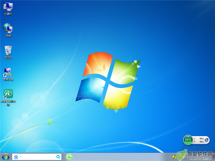Select the 宽带连接 shortcut icon

click(x=8, y=74)
